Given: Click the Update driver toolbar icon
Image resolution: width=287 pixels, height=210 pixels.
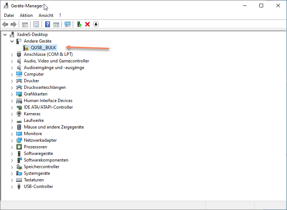Looking at the screenshot, I should [79, 24].
